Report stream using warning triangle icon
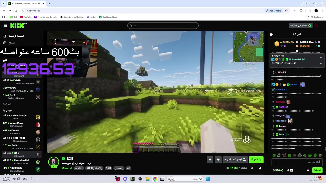The width and height of the screenshot is (326, 183). point(260,168)
